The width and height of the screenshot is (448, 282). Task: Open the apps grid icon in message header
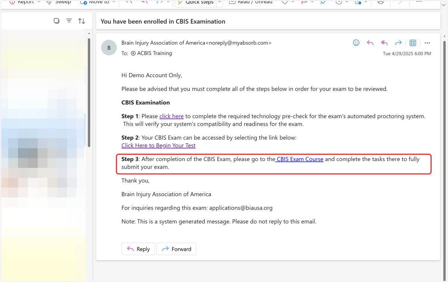pyautogui.click(x=413, y=43)
